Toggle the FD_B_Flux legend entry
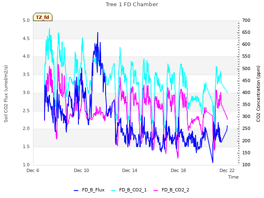The height and width of the screenshot is (198, 264). (89, 190)
